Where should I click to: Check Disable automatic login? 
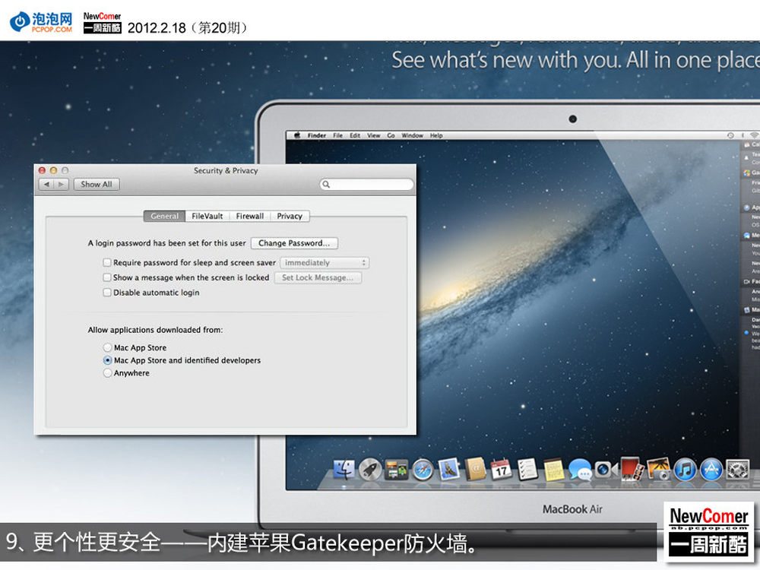pyautogui.click(x=107, y=293)
